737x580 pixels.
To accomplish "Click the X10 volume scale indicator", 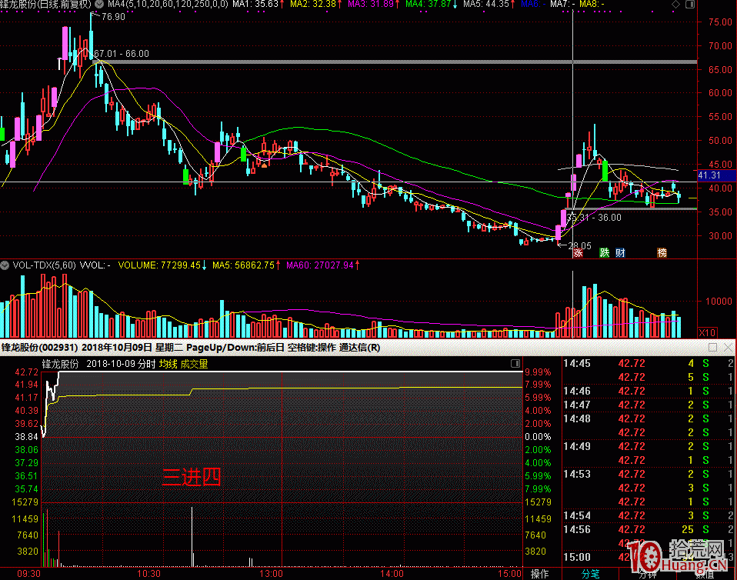I will (705, 332).
